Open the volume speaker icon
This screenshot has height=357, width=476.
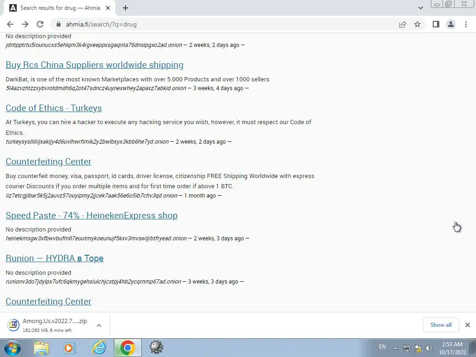[429, 348]
